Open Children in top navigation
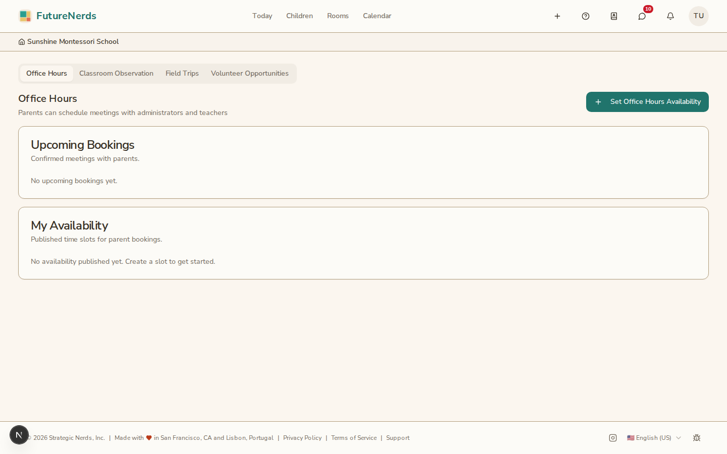Image resolution: width=727 pixels, height=454 pixels. coord(299,16)
